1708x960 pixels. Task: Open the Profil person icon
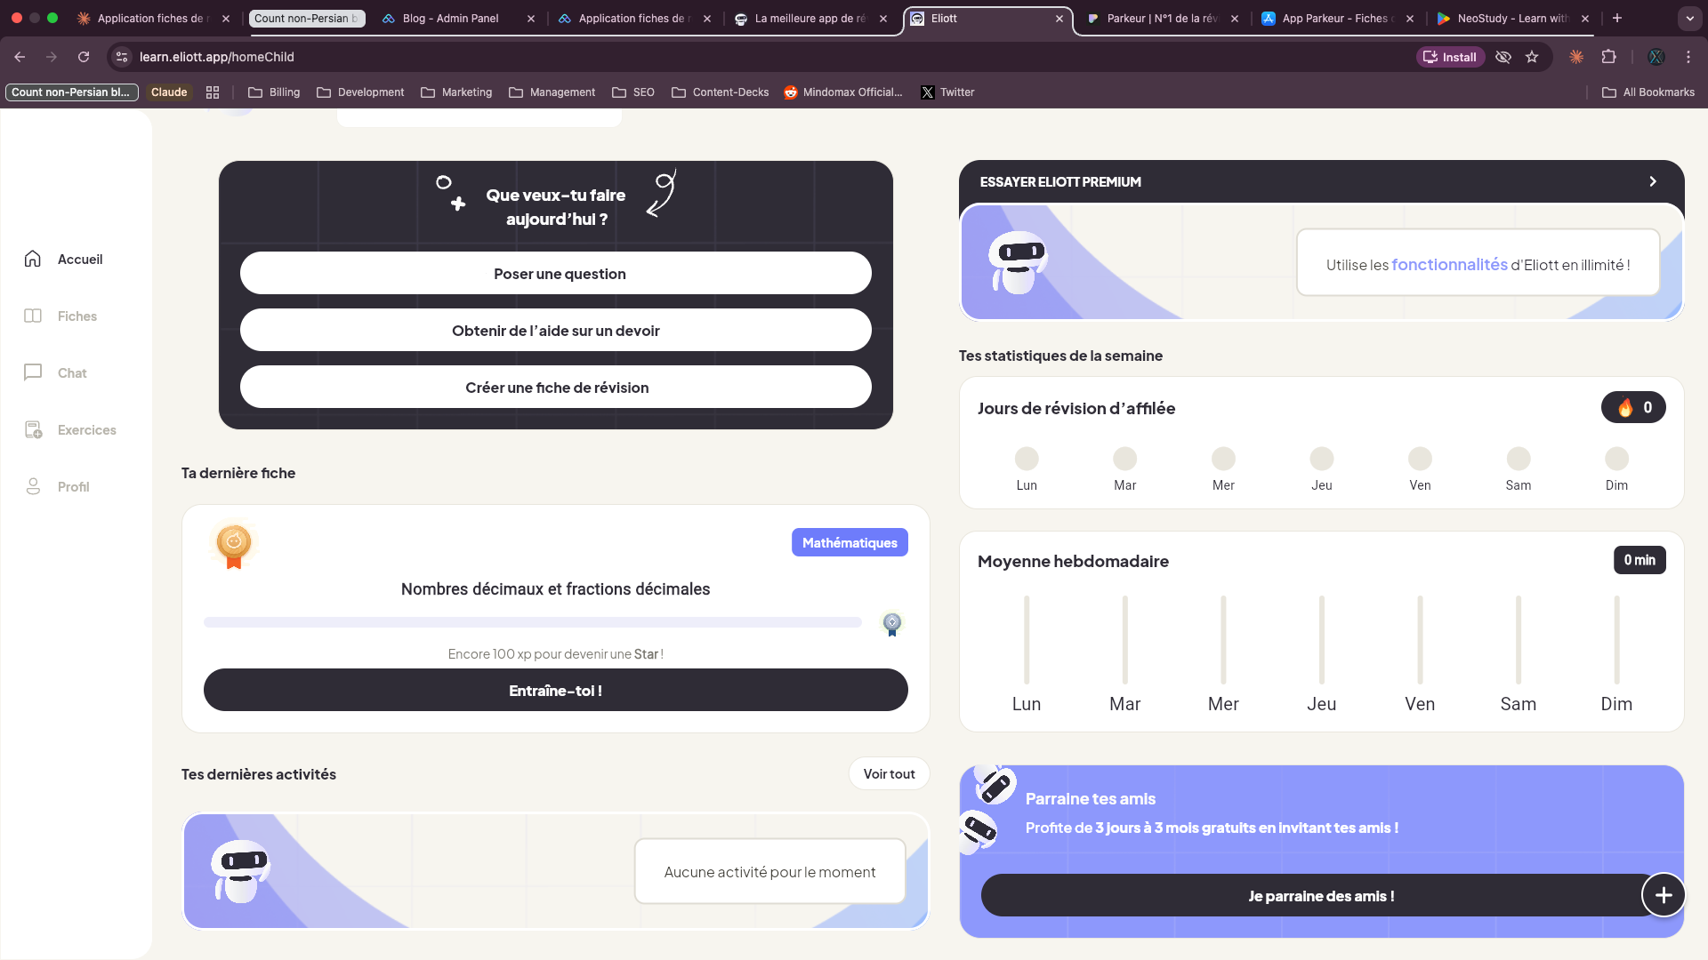tap(33, 486)
